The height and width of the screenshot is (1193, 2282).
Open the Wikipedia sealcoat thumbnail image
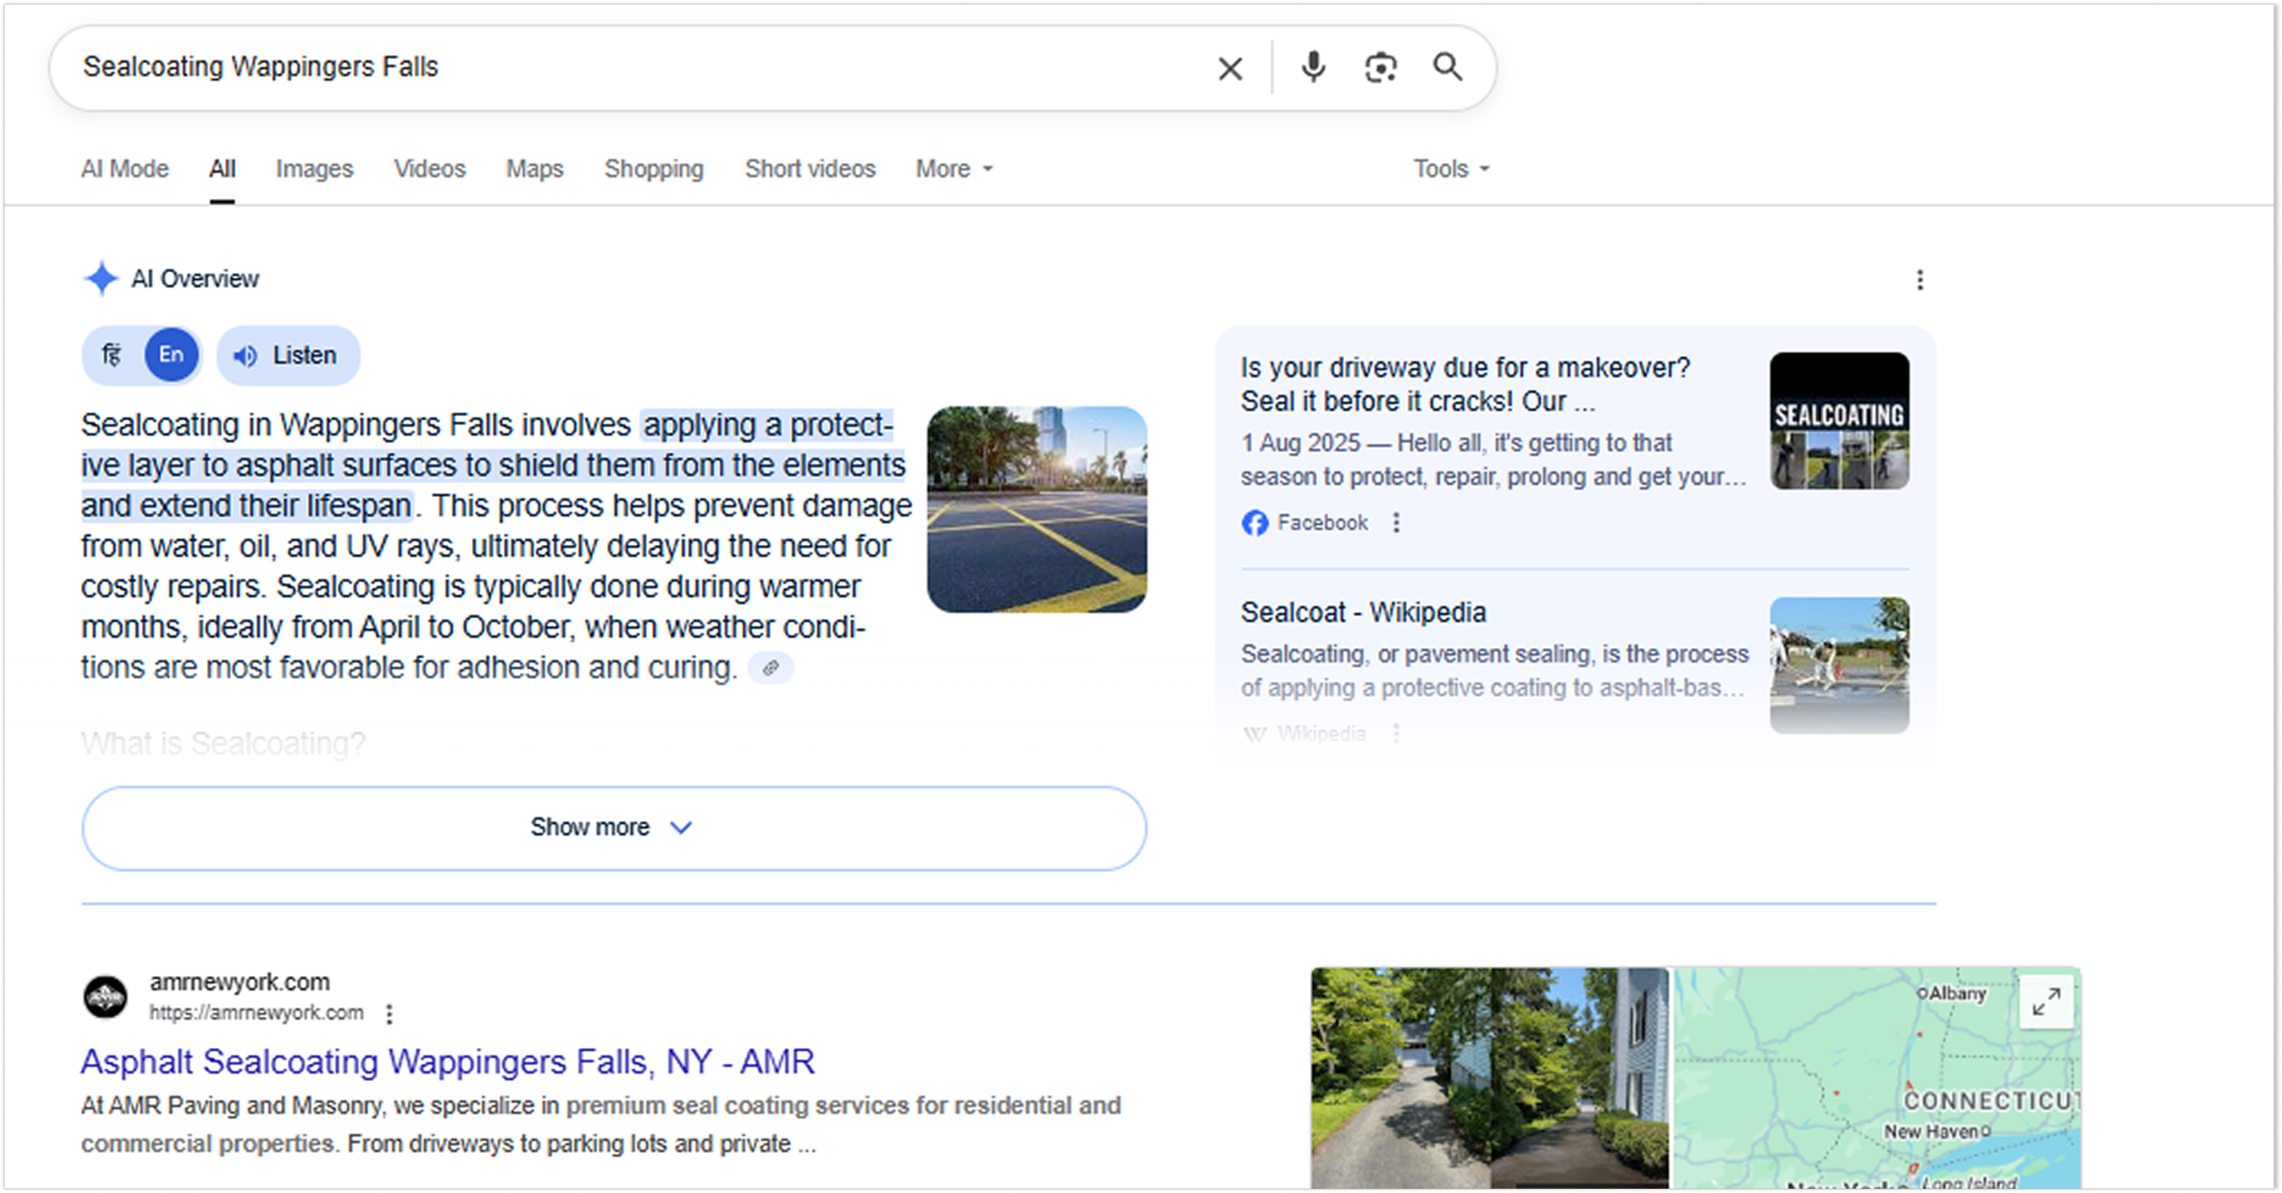click(1839, 665)
